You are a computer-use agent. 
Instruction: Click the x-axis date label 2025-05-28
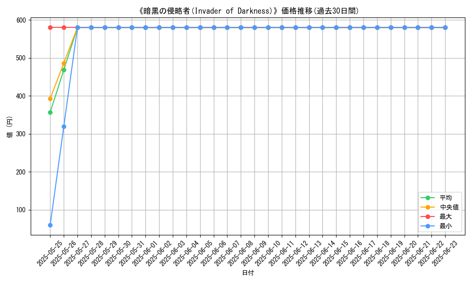click(90, 254)
